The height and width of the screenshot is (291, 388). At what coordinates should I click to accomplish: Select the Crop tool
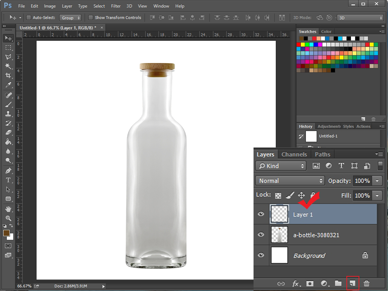point(8,75)
